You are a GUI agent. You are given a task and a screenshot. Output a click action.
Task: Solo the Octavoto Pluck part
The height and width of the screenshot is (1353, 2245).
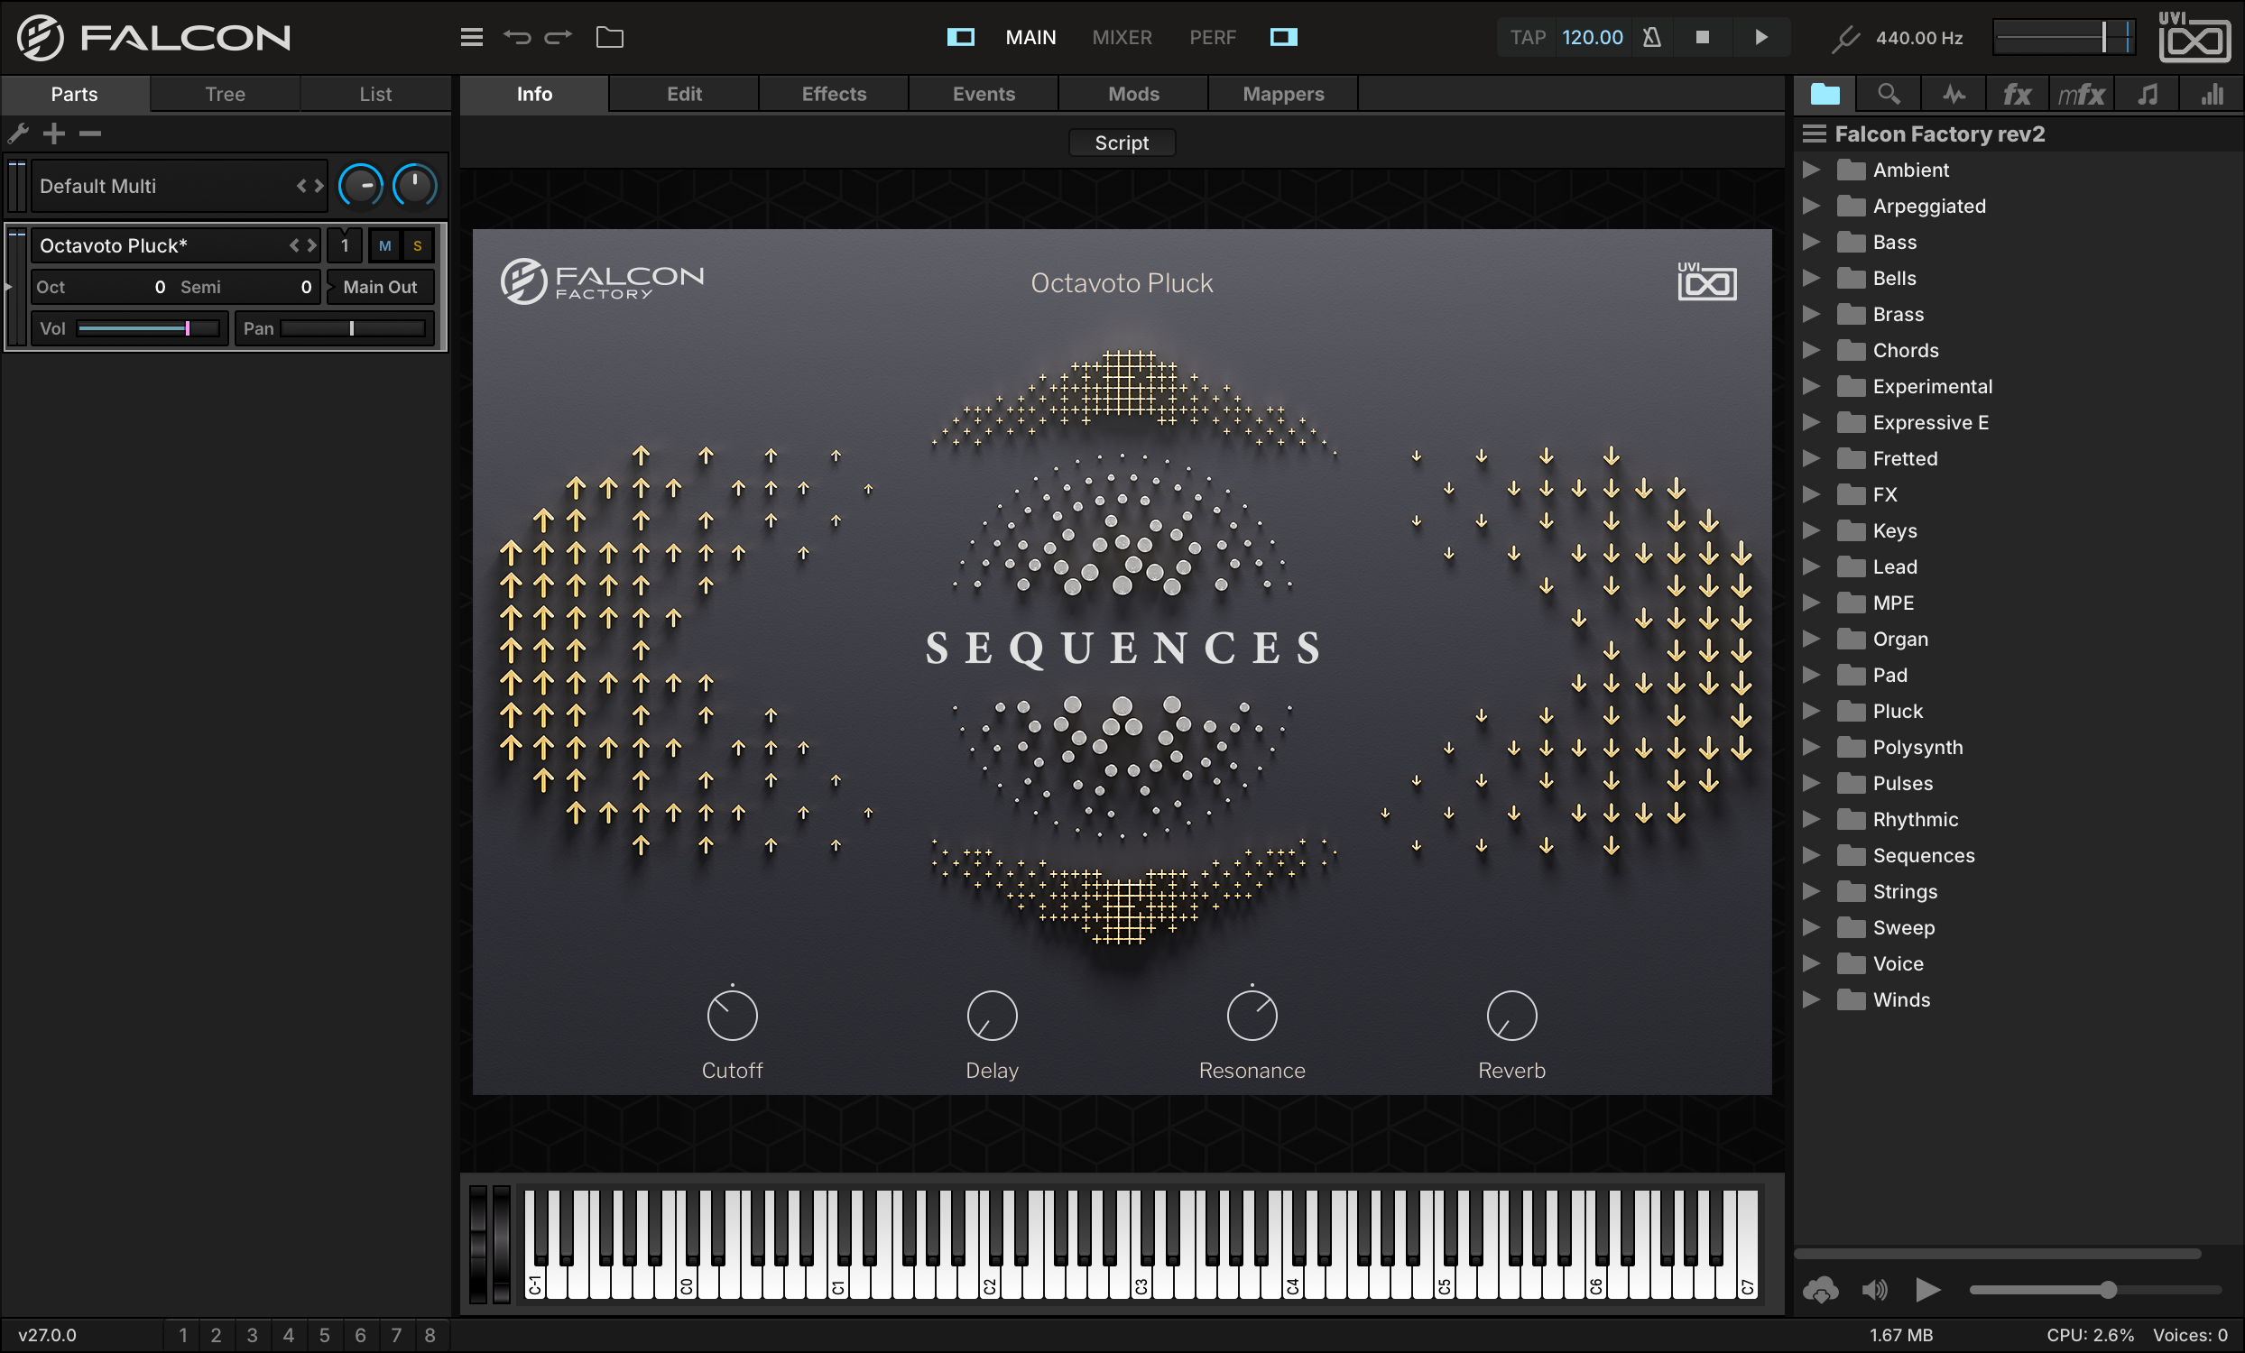tap(417, 246)
